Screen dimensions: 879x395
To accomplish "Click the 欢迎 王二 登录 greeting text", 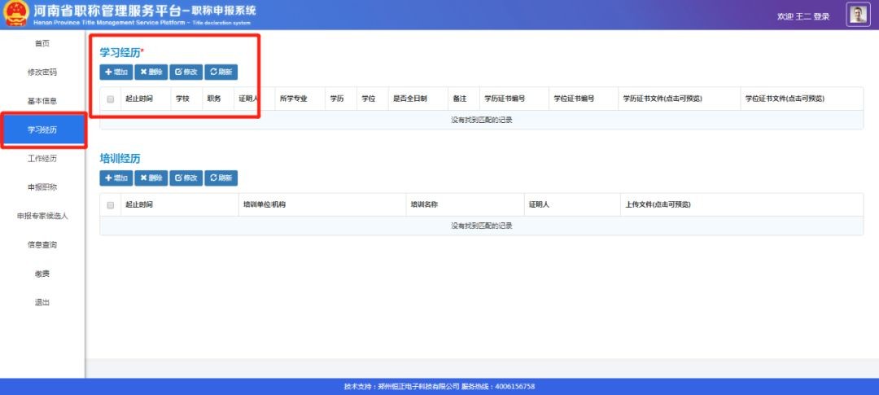I will [x=802, y=16].
